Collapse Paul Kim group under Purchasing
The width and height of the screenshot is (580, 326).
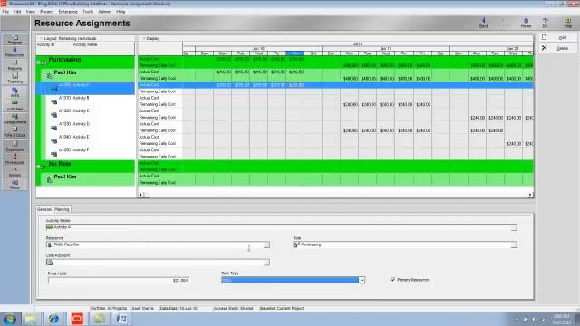coord(43,76)
